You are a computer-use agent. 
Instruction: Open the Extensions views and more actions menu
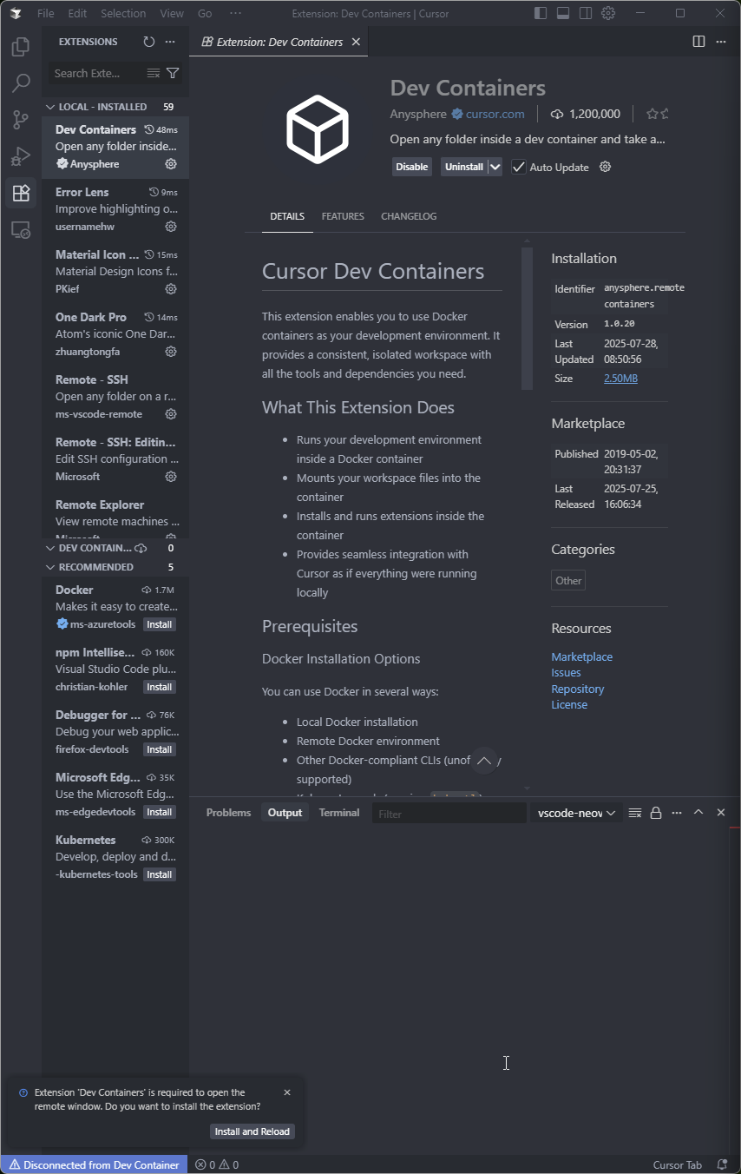click(170, 42)
